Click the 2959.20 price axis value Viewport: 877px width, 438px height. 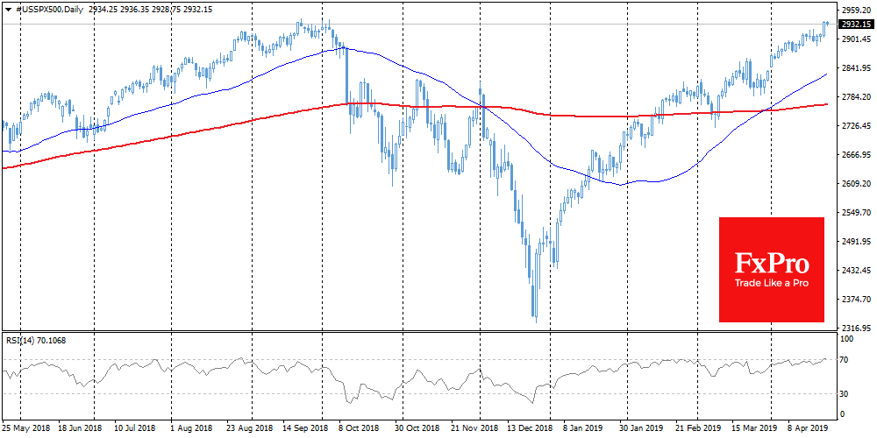pyautogui.click(x=856, y=11)
